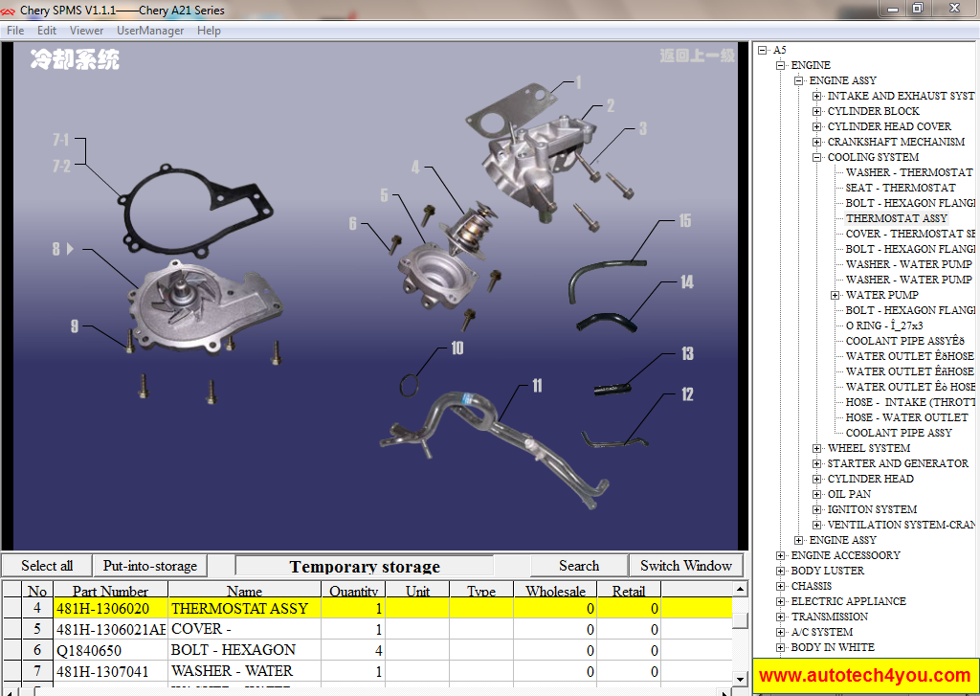
Task: Click the Part Number column header
Action: 110,591
